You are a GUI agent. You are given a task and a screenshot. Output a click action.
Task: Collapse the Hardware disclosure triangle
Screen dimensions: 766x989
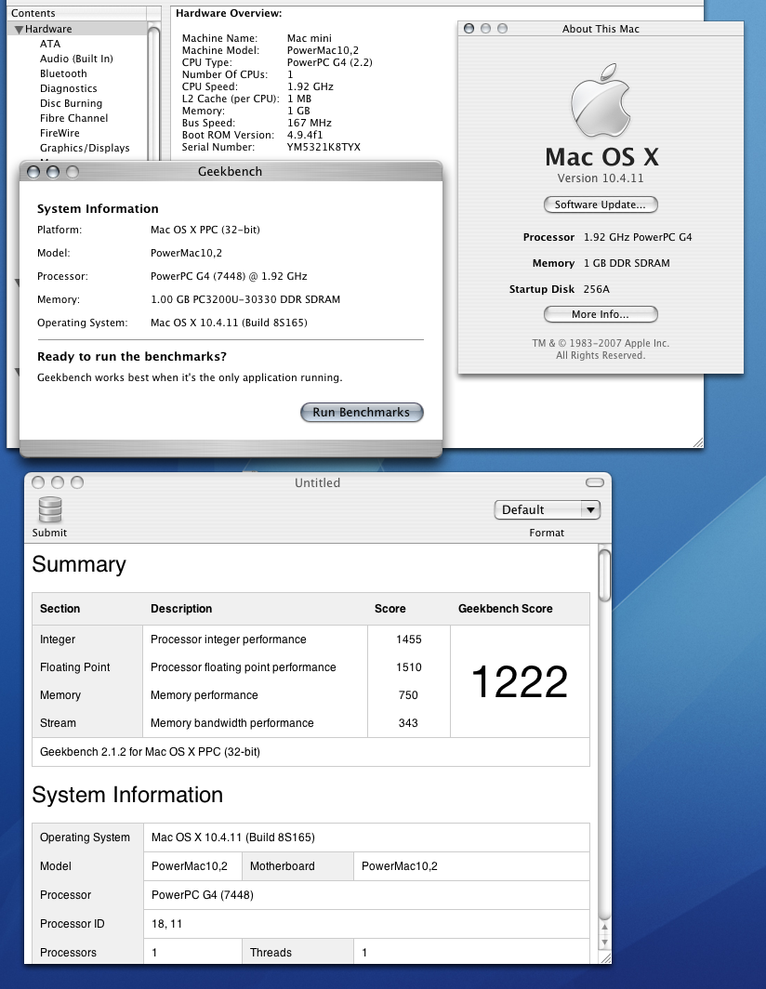click(19, 30)
